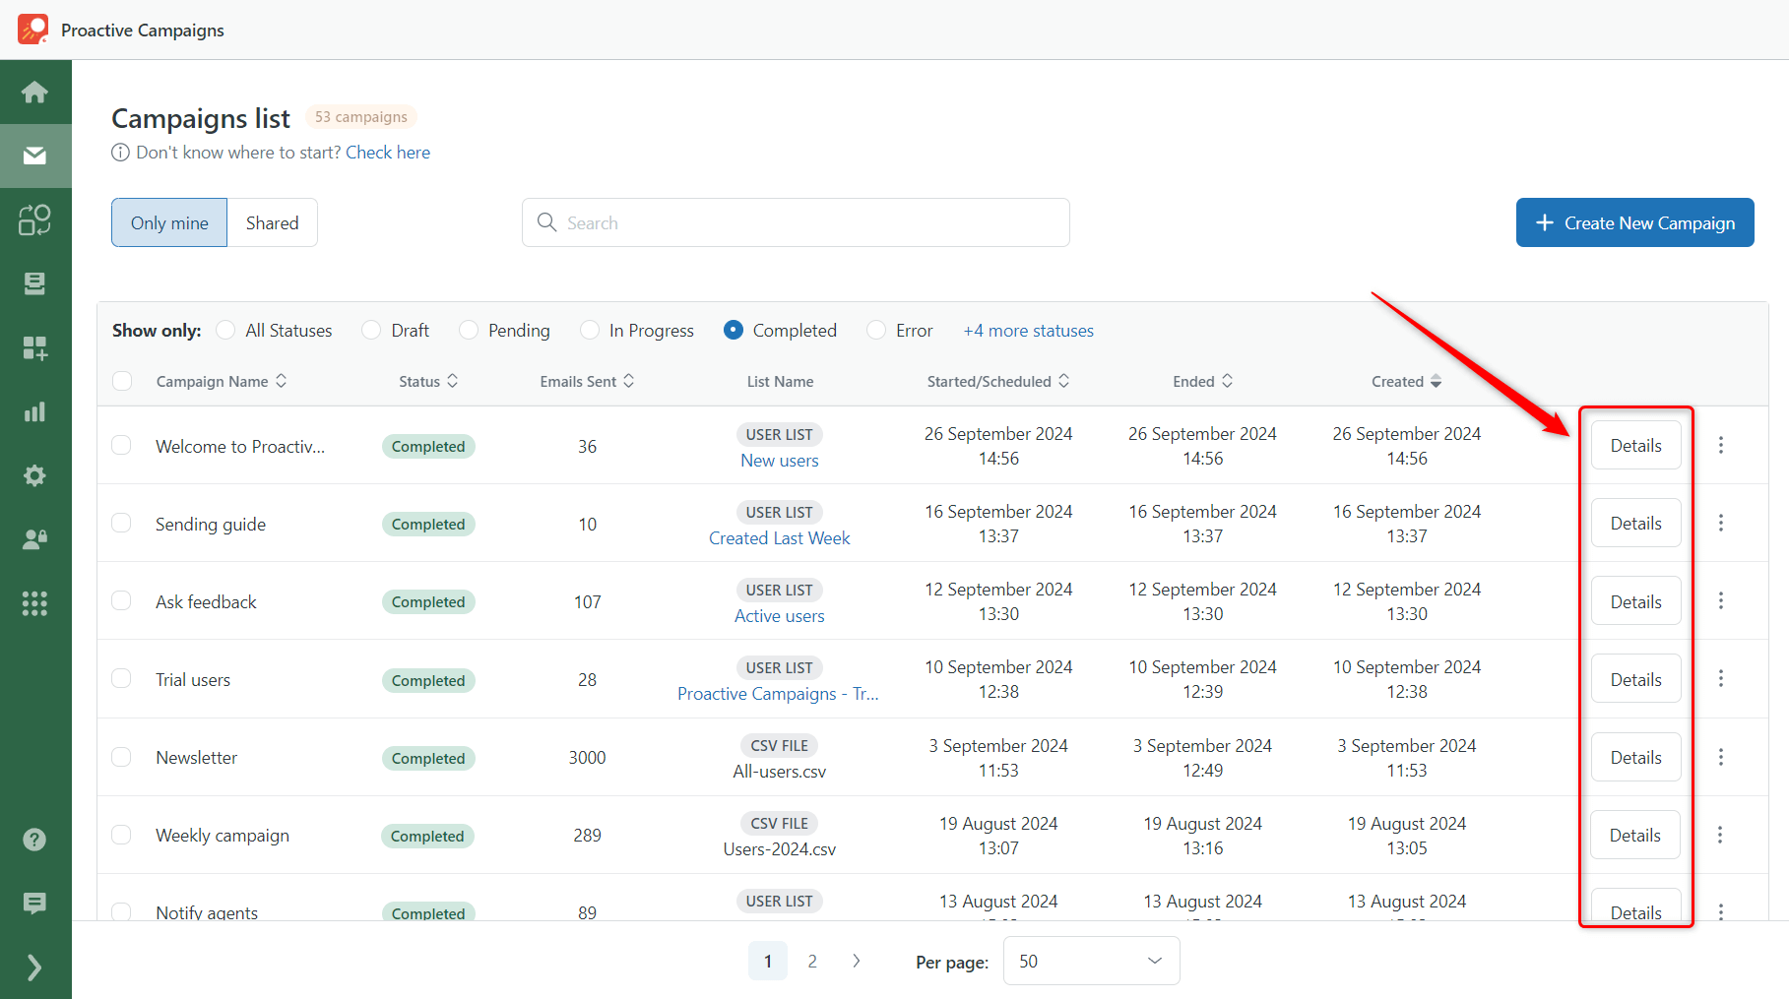Viewport: 1789px width, 999px height.
Task: Open the settings gear sidebar icon
Action: click(34, 475)
